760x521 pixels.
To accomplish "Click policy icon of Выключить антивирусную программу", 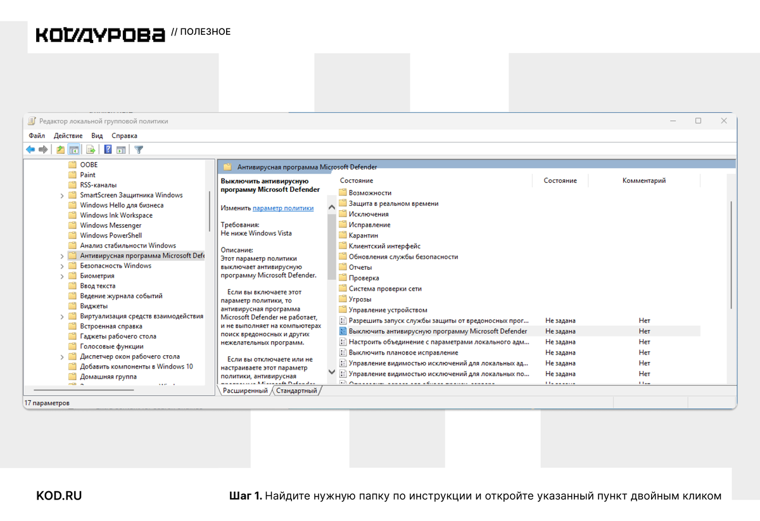I will [343, 331].
